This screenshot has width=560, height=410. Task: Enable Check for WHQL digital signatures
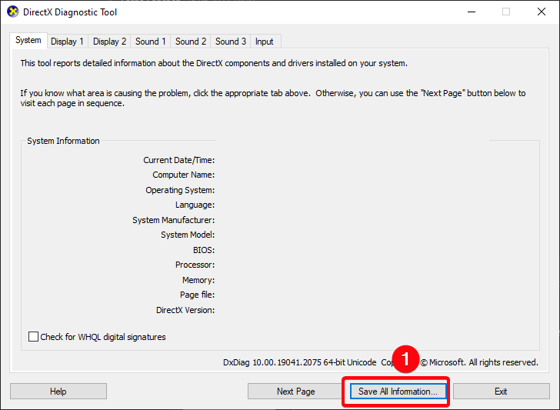tap(33, 337)
